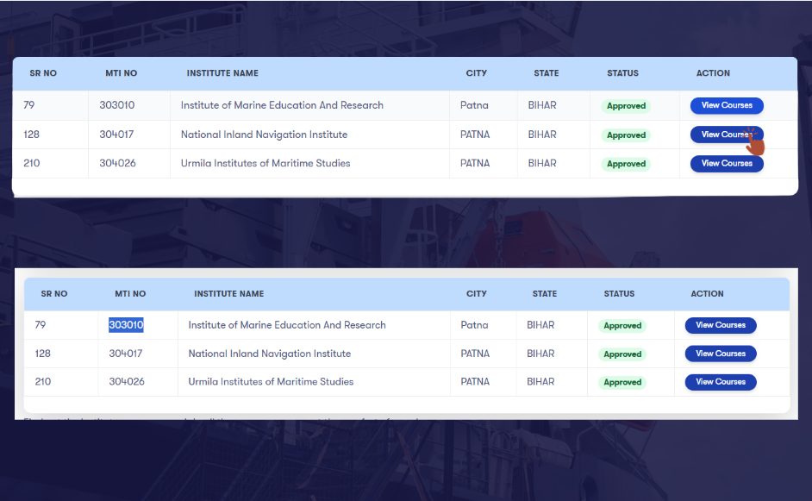Click the CITY column header in upper table

pos(477,73)
